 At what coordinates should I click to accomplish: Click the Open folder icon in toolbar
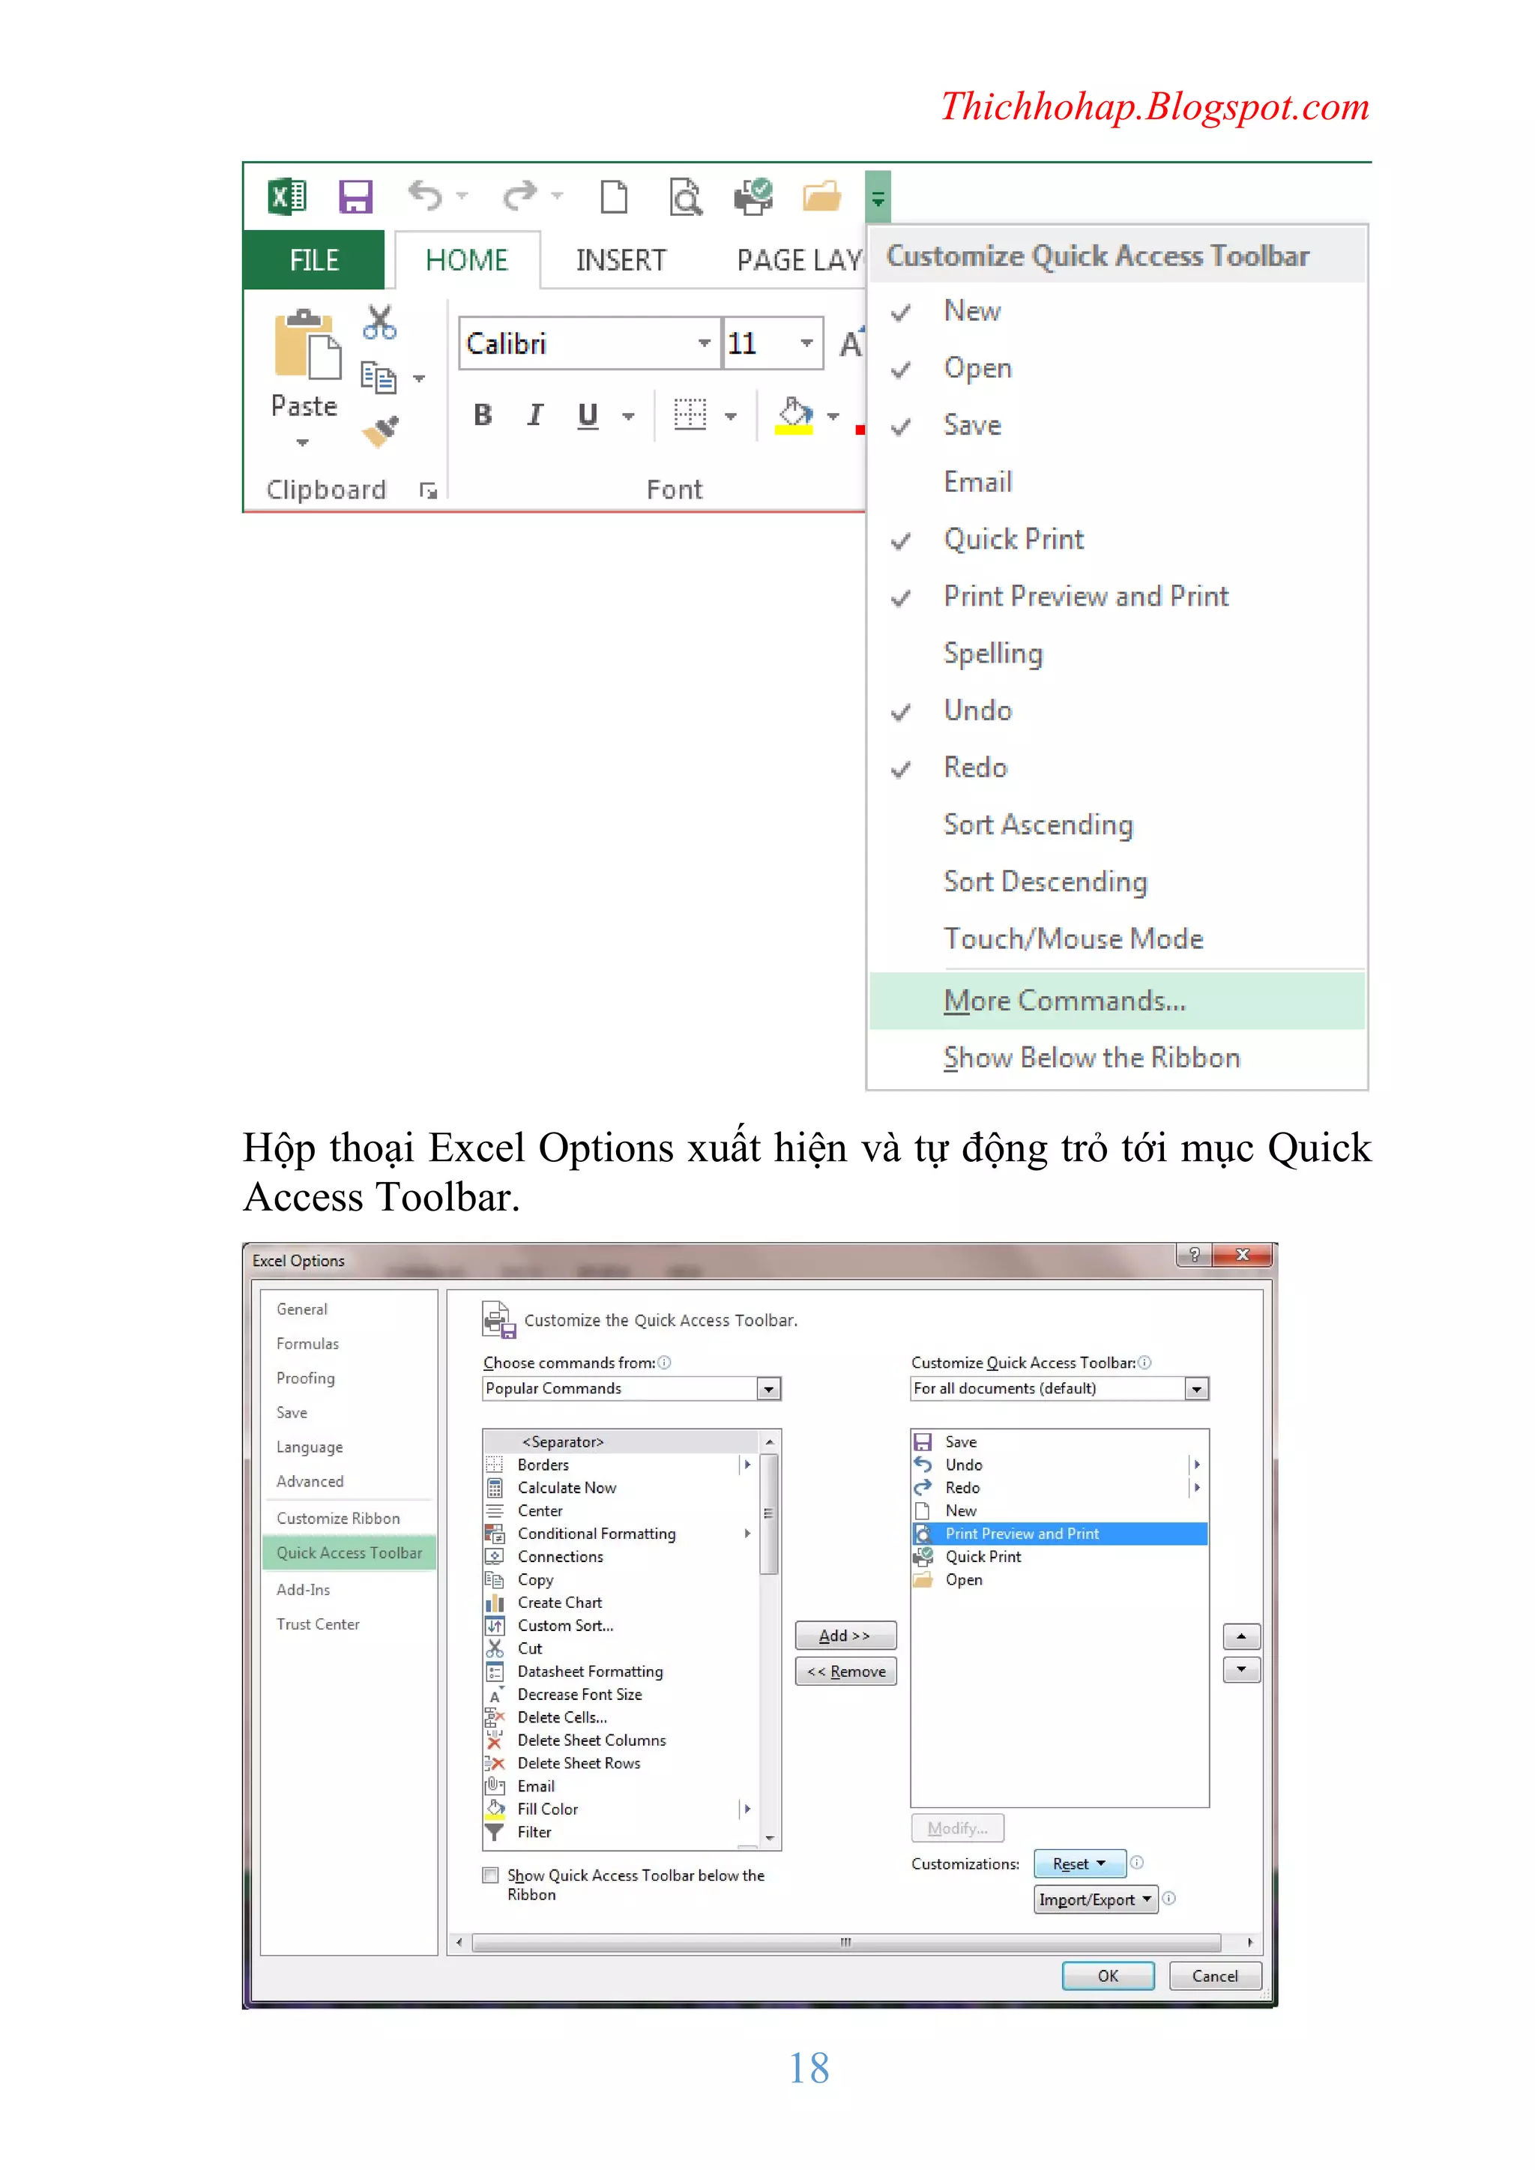pyautogui.click(x=821, y=196)
